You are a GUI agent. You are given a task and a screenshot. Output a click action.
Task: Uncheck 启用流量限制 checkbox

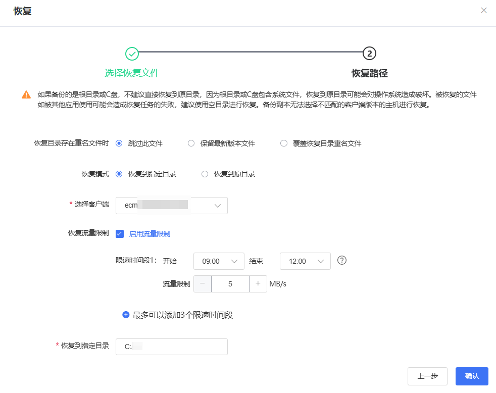(120, 234)
